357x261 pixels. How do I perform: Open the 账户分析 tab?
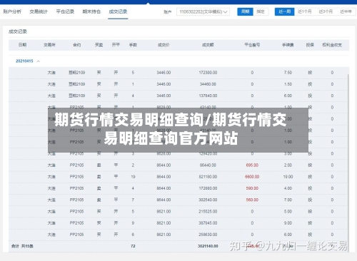point(12,11)
